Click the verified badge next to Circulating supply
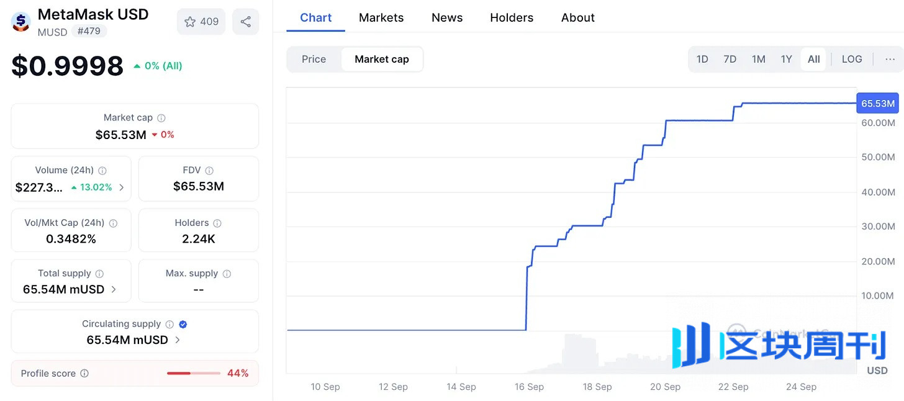Screen dimensions: 904x401 pos(182,323)
